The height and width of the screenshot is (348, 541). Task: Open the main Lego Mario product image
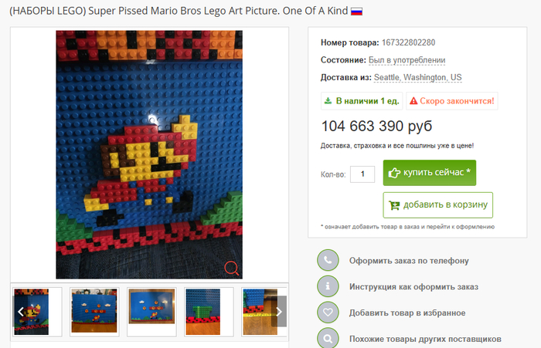[149, 154]
